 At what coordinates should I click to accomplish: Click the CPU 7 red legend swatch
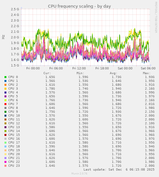pyautogui.click(x=5, y=104)
